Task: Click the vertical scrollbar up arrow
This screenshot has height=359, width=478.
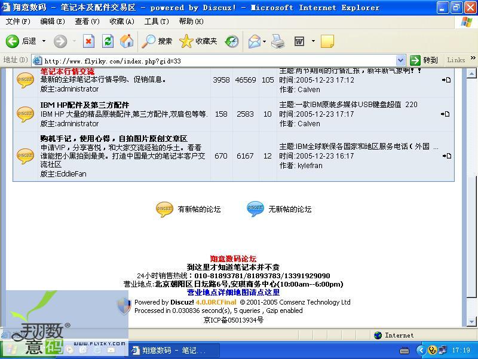Action: 471,73
